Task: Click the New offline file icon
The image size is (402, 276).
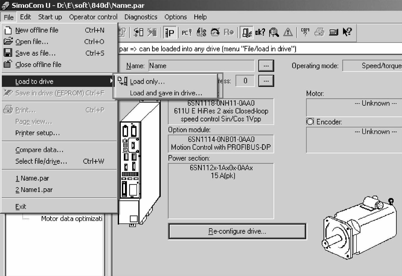Action: click(8, 30)
